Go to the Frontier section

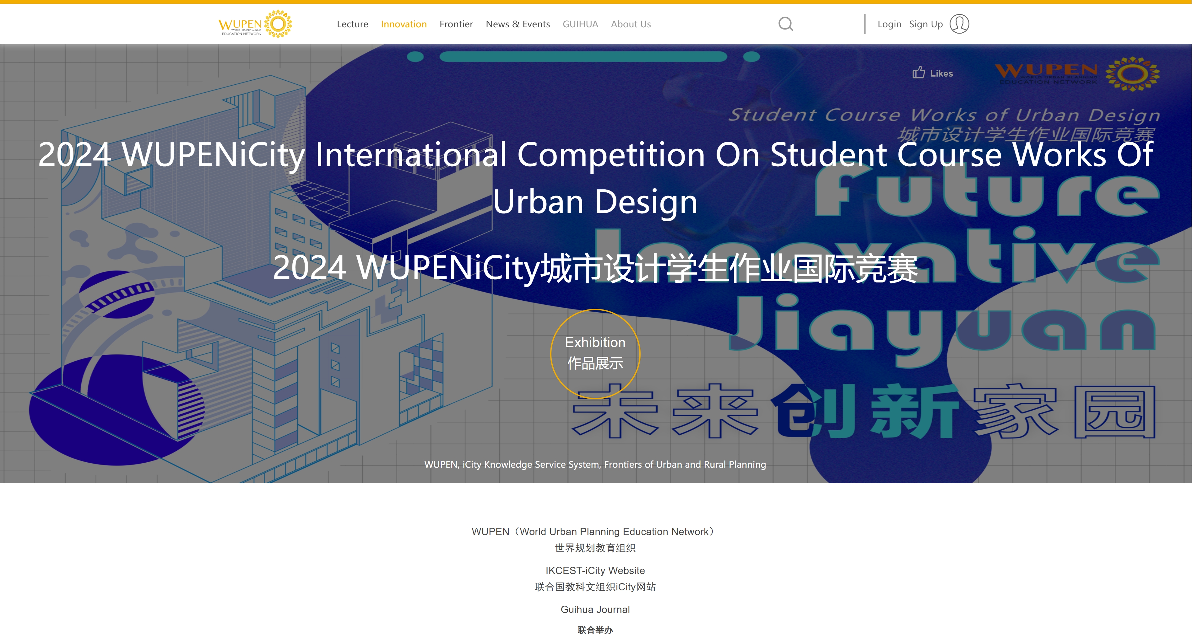[x=456, y=24]
